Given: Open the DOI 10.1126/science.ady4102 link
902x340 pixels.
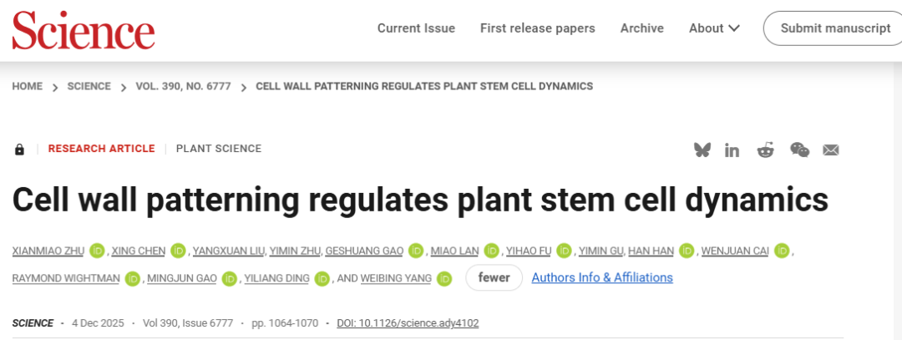Looking at the screenshot, I should [408, 323].
